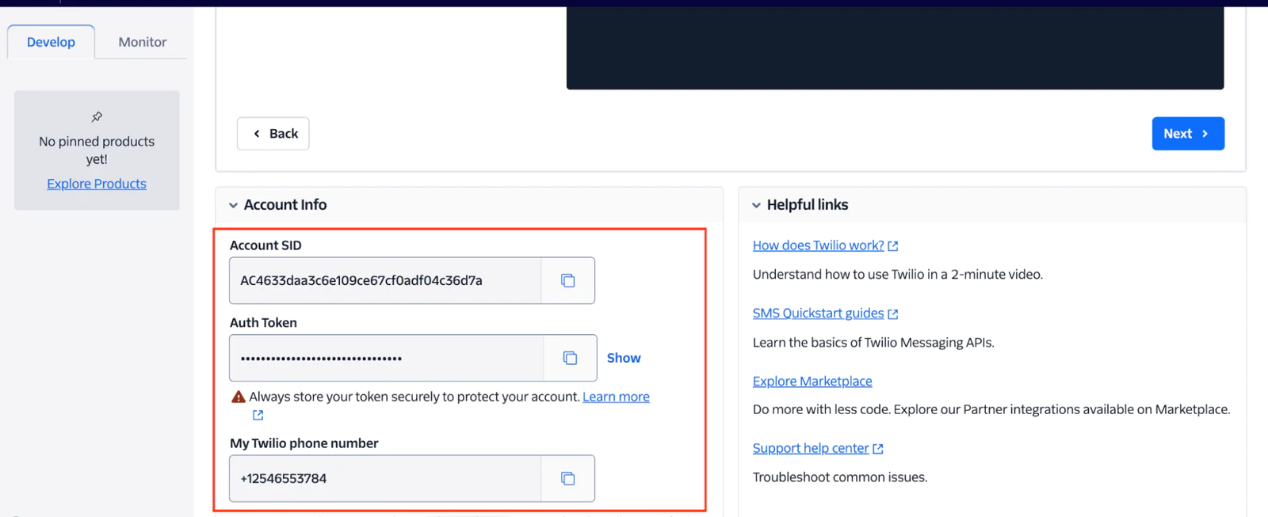The height and width of the screenshot is (517, 1268).
Task: Click 'Always store your token securely' warning text
Action: tap(414, 397)
